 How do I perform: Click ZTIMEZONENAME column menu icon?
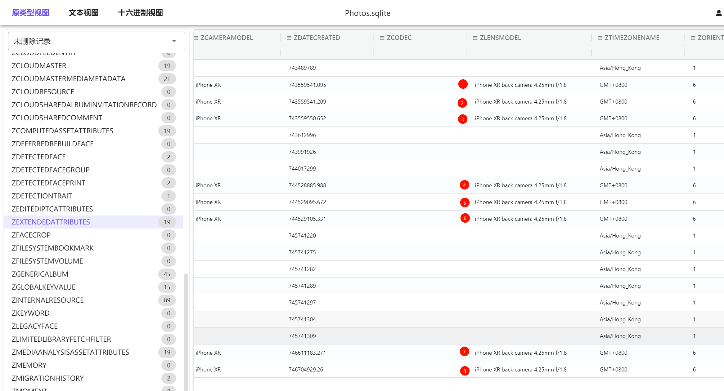600,38
